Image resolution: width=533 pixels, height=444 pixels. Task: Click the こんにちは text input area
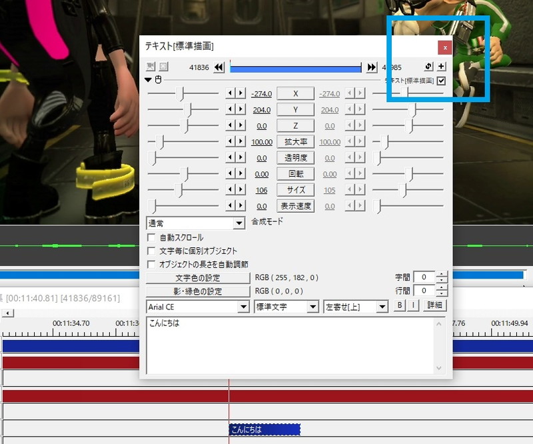point(291,345)
